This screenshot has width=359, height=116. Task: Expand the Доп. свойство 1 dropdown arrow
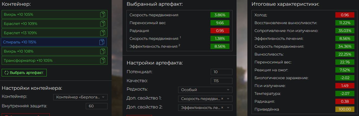pyautogui.click(x=228, y=99)
